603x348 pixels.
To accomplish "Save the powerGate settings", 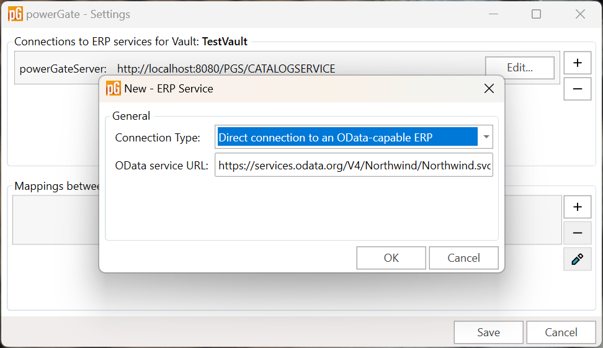I will pyautogui.click(x=488, y=332).
